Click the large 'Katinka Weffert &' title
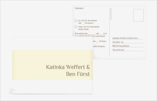Viewport: 157px width, 101px height. click(68, 67)
